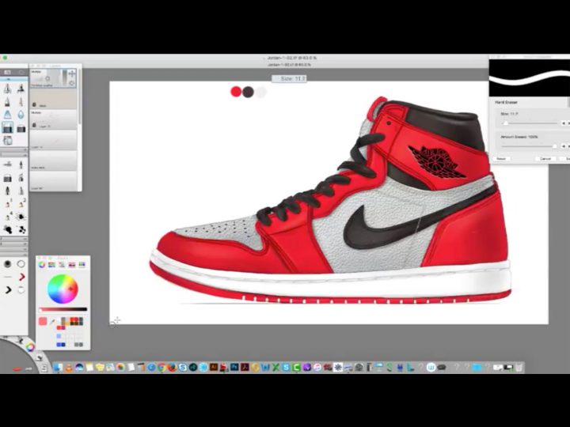The height and width of the screenshot is (427, 570).
Task: Choose the white circle brush tip
Action: coord(21,264)
